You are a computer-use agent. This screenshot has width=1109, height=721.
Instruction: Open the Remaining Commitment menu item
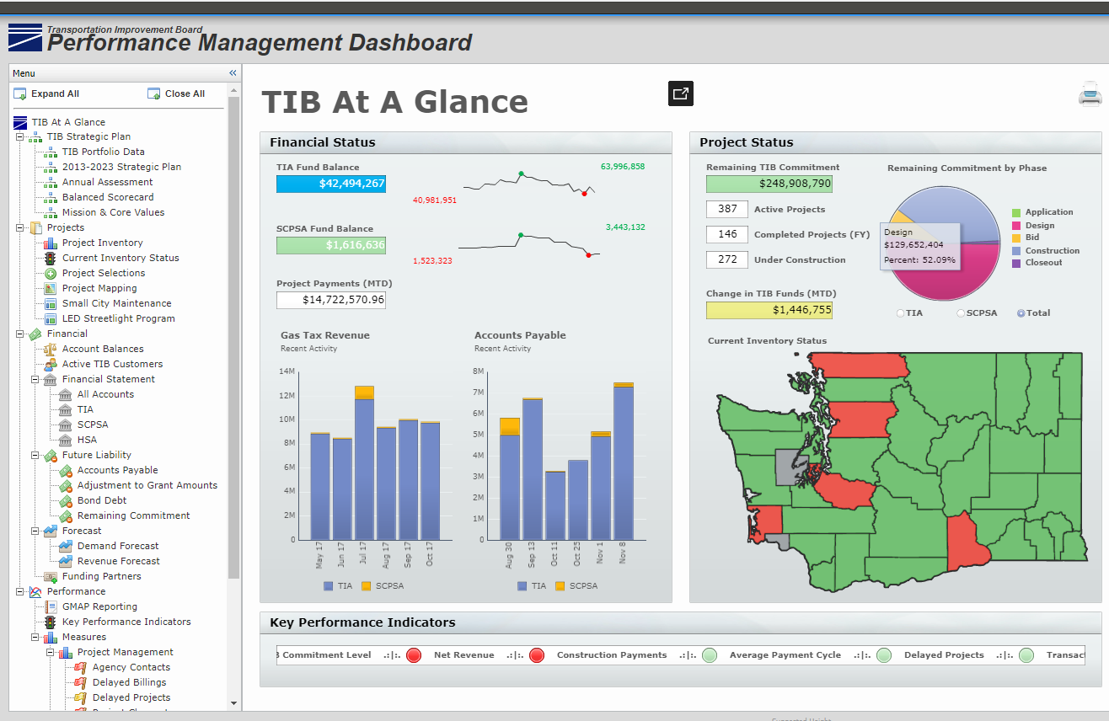(133, 515)
